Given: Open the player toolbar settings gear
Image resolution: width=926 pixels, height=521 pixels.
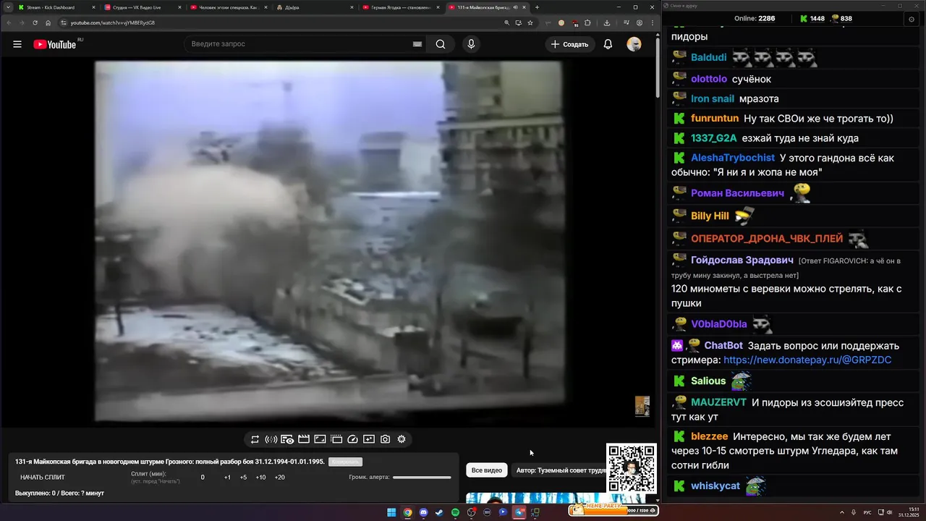Looking at the screenshot, I should point(402,439).
